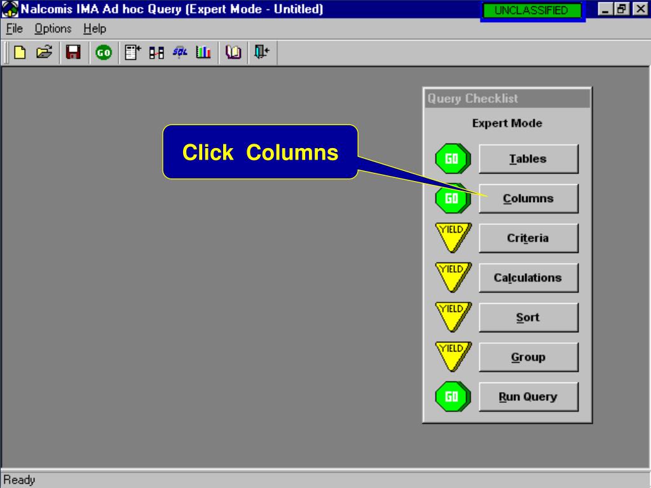Click the Columns button
Image resolution: width=651 pixels, height=488 pixels.
528,199
